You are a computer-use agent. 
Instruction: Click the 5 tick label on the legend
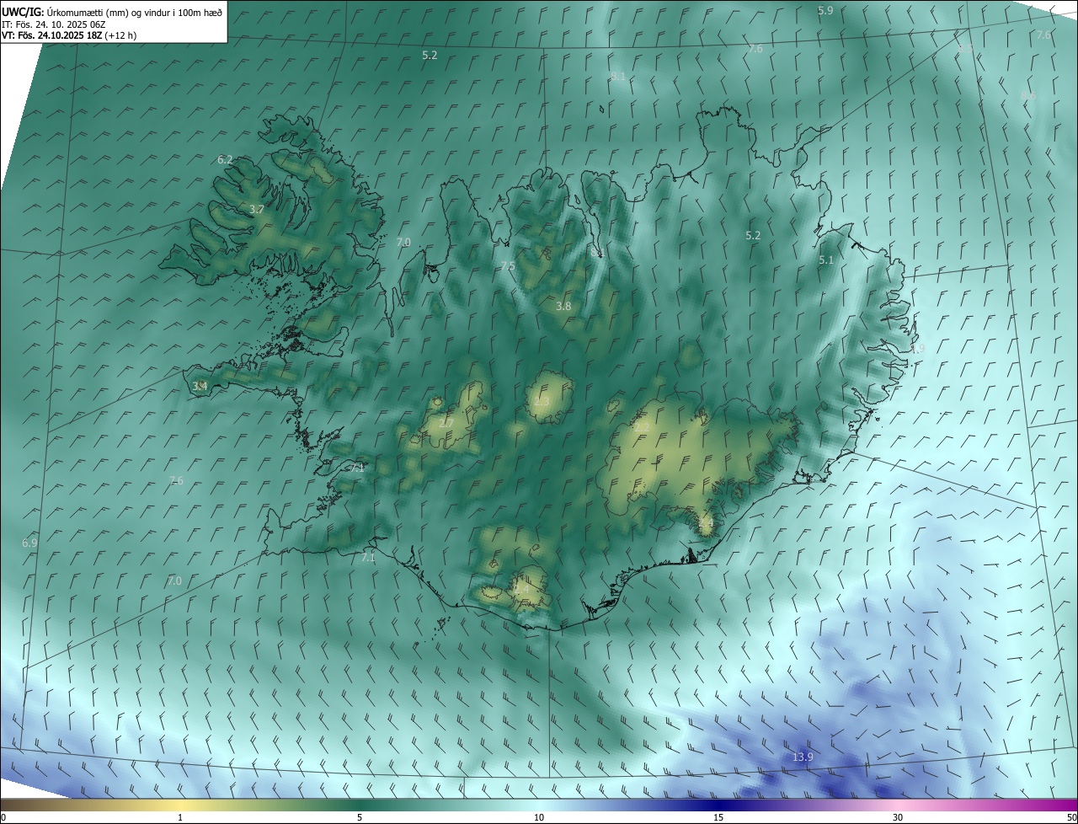tap(360, 818)
